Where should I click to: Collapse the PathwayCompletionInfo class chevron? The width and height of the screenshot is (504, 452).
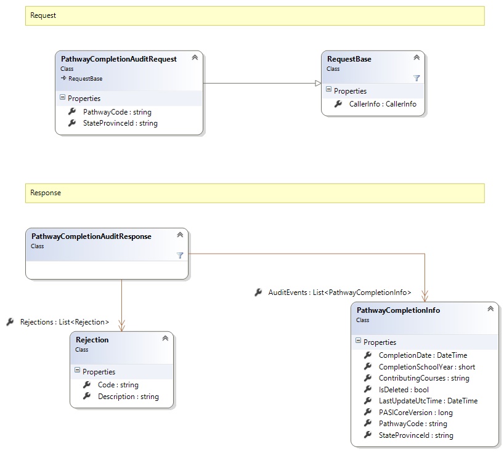click(x=490, y=309)
